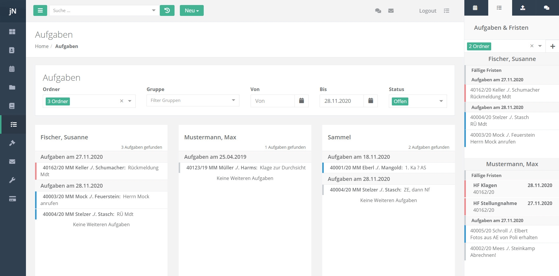Open the wrench settings icon in sidebar
The height and width of the screenshot is (276, 559).
tap(12, 180)
